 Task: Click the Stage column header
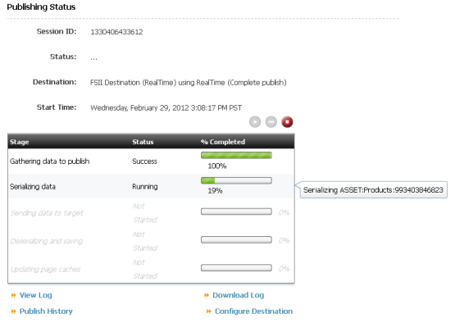coord(19,142)
